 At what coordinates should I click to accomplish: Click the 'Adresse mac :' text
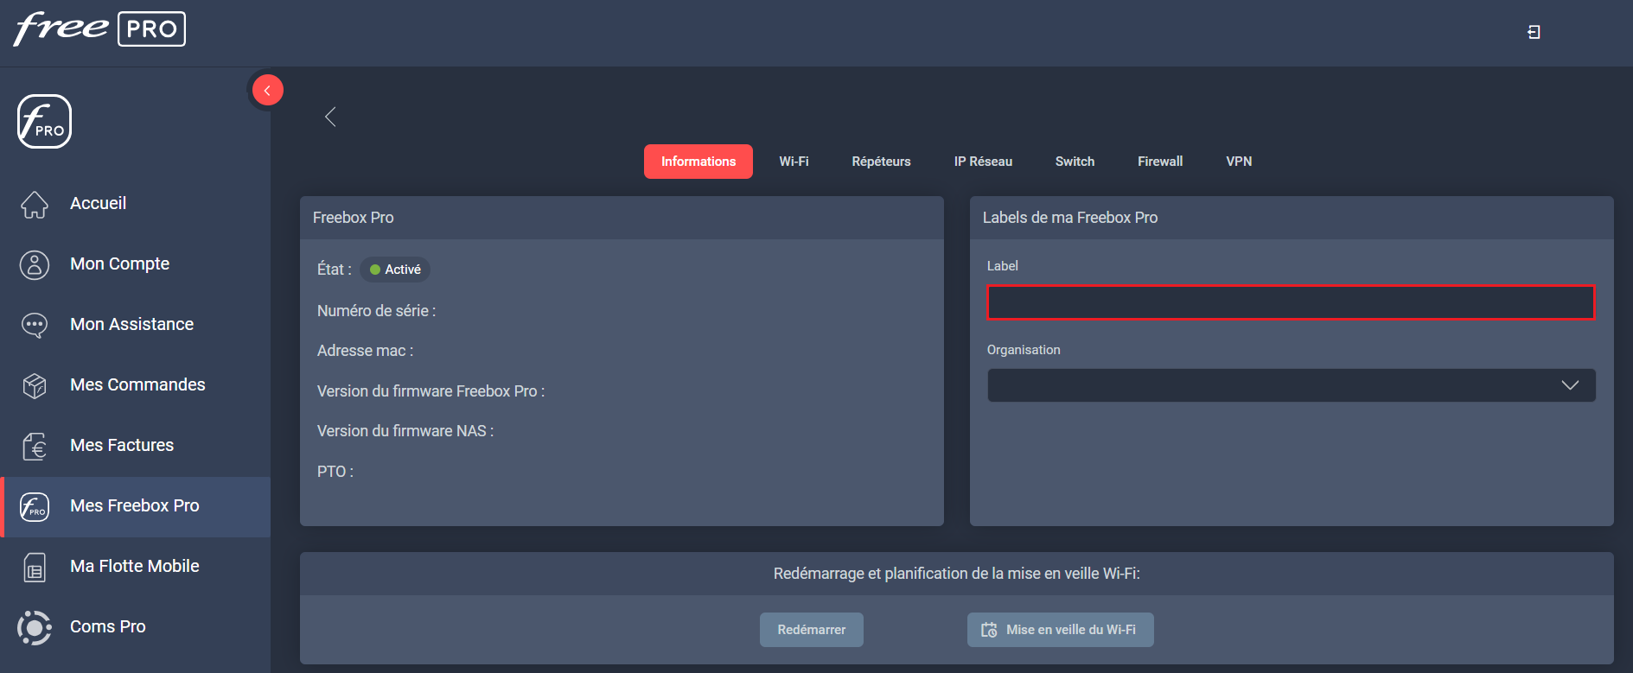[365, 351]
